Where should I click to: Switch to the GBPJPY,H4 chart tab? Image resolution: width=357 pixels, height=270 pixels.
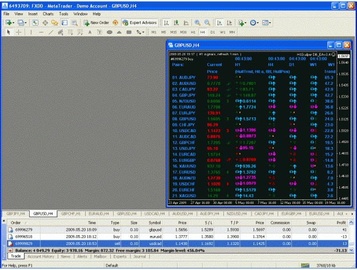pyautogui.click(x=15, y=214)
